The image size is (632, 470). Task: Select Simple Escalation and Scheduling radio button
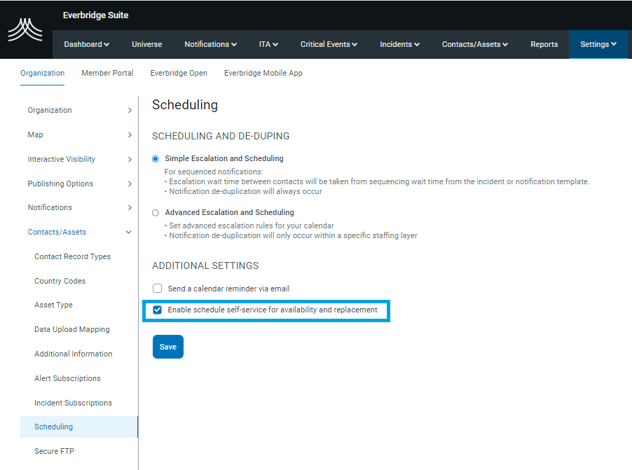click(155, 159)
